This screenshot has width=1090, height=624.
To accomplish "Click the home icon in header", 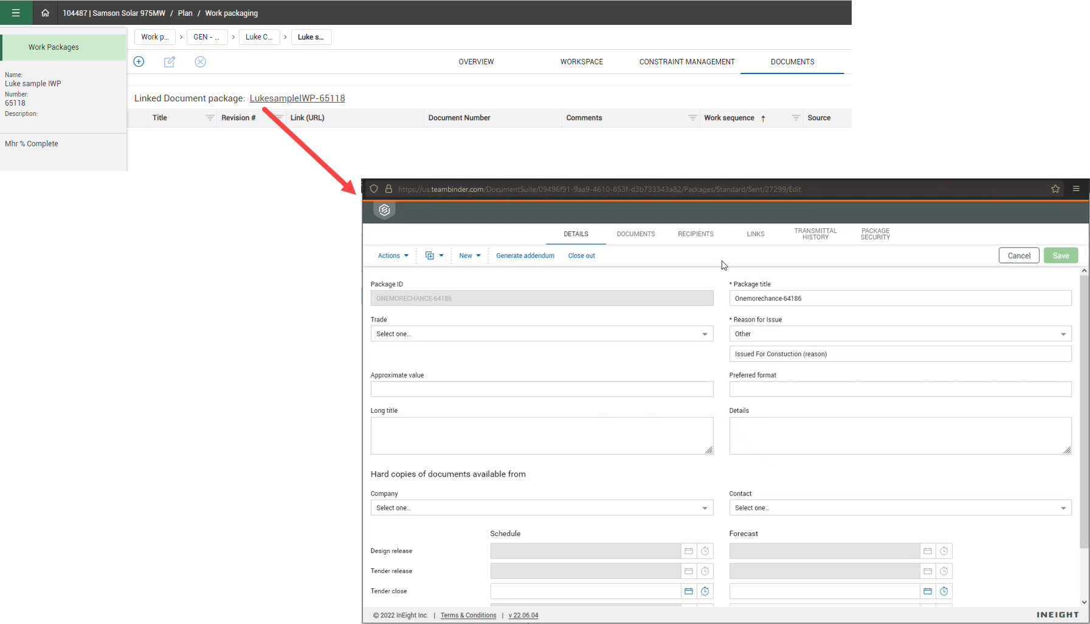I will [45, 13].
